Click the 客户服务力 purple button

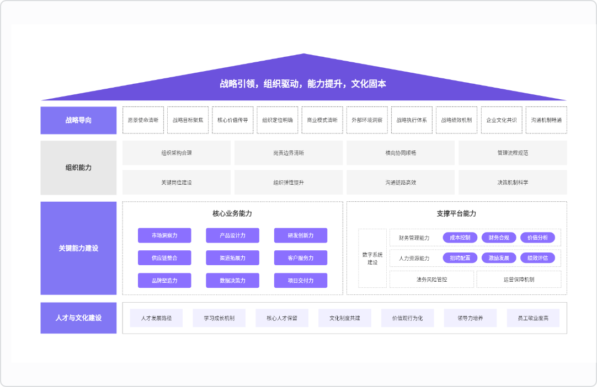click(301, 258)
